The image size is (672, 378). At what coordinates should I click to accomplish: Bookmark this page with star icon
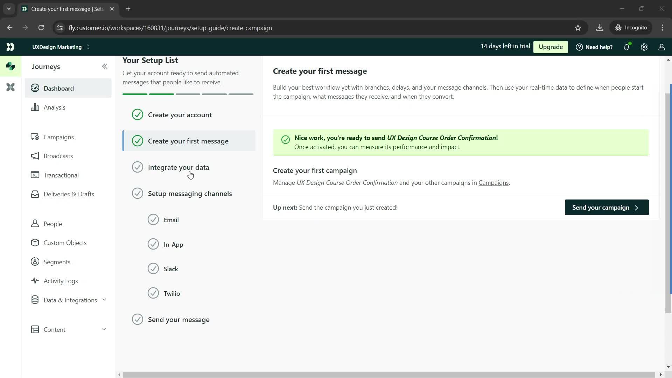click(578, 28)
